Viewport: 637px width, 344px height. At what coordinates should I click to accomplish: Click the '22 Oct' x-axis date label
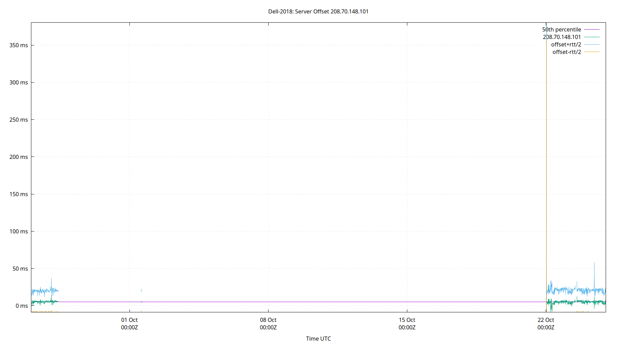pyautogui.click(x=546, y=320)
